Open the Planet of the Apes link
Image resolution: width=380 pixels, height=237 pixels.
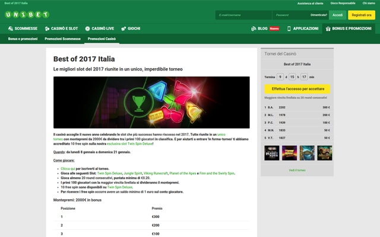tap(183, 174)
